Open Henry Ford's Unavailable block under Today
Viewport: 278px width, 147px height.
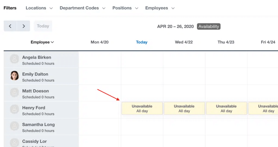tap(142, 108)
